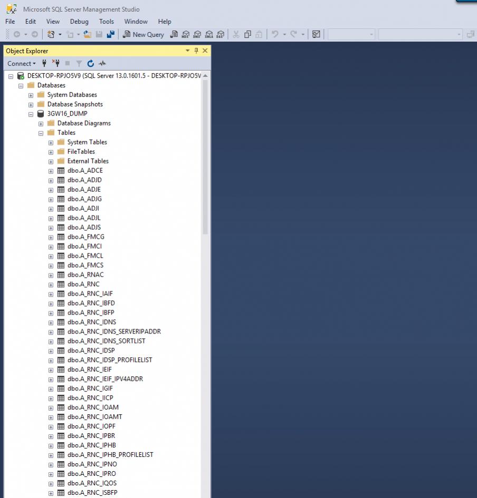Click the Object Explorer scroll up arrow
The image size is (477, 498).
point(205,75)
